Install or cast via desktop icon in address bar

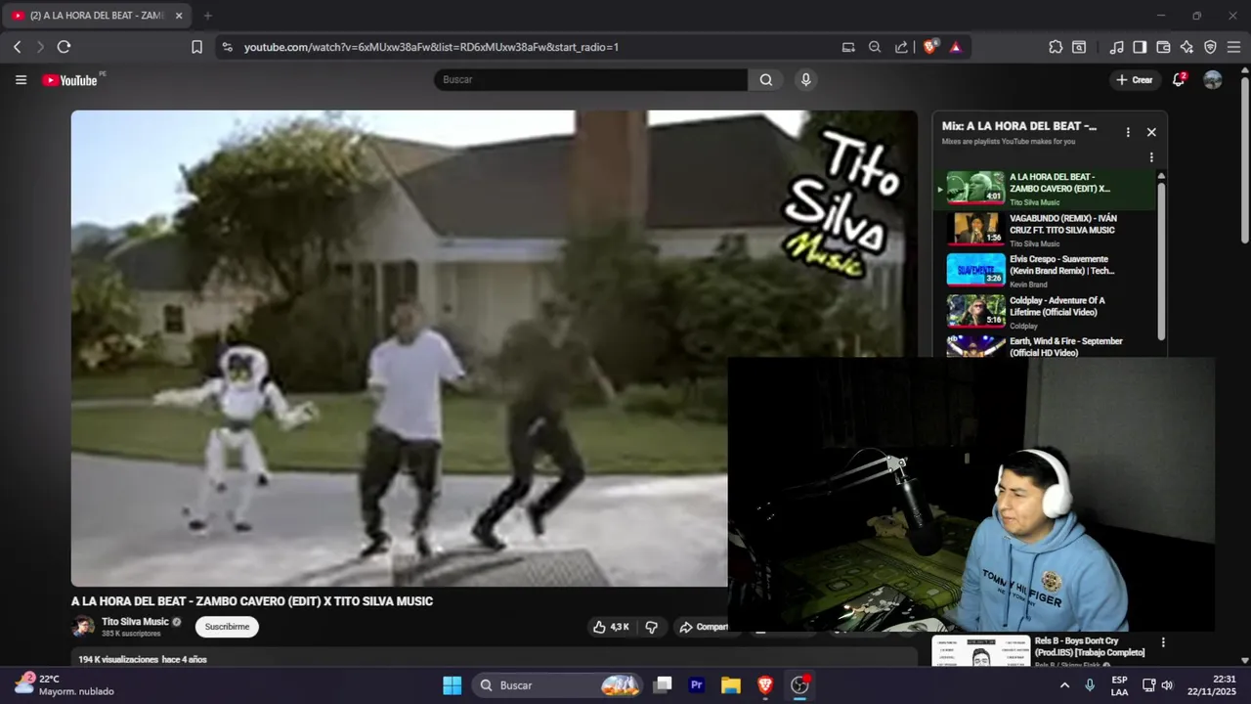pos(848,47)
